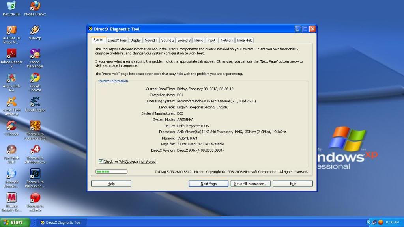Select the Shortcut to PBLauncher icon
Viewport: 404px width, 227px height.
(x=35, y=178)
